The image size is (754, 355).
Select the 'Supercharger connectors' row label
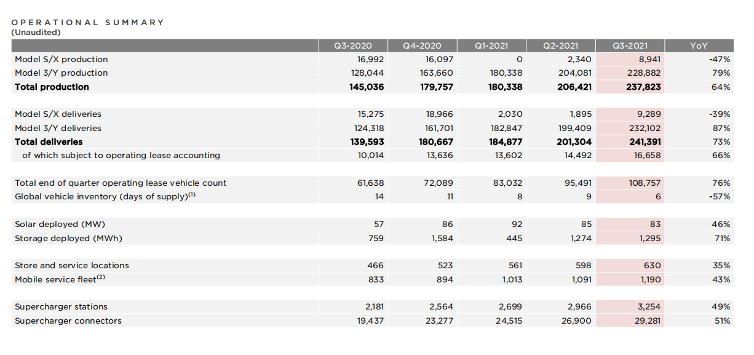tap(68, 321)
